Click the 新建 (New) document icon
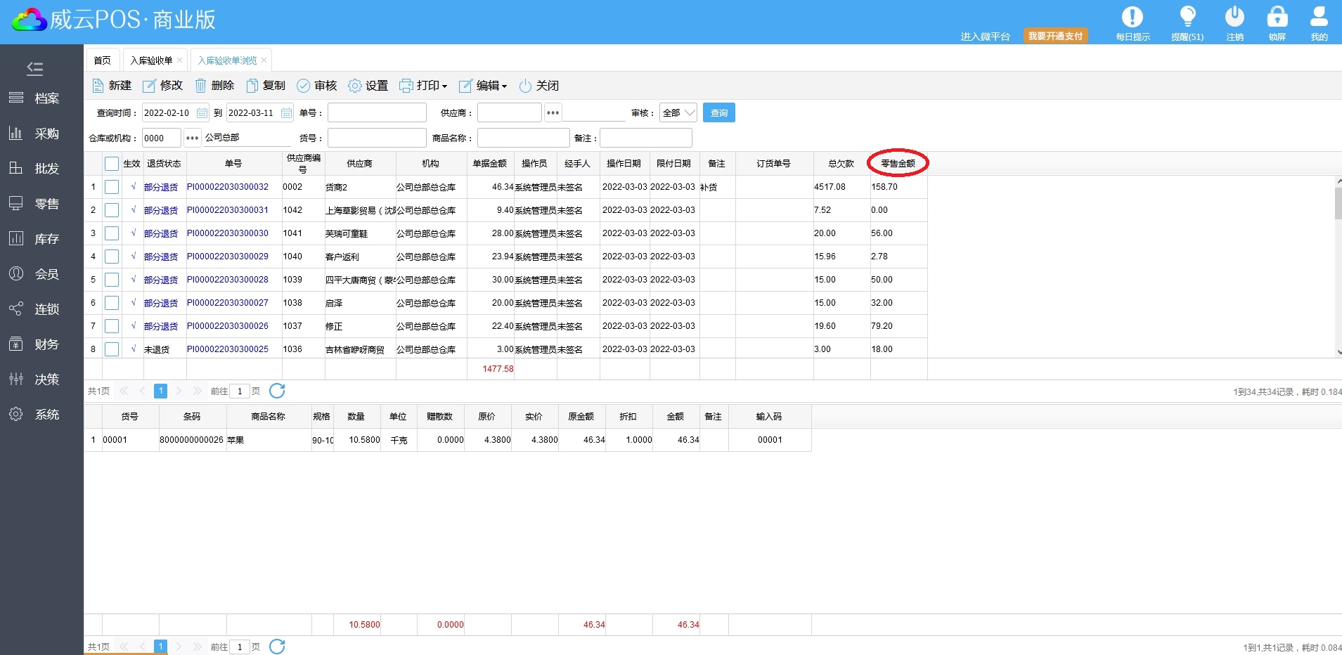 click(x=98, y=86)
